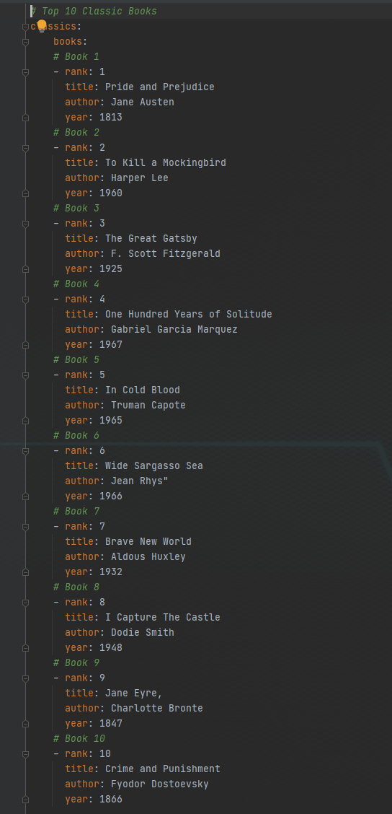Click the author 'Aldous Huxley'

click(x=148, y=557)
